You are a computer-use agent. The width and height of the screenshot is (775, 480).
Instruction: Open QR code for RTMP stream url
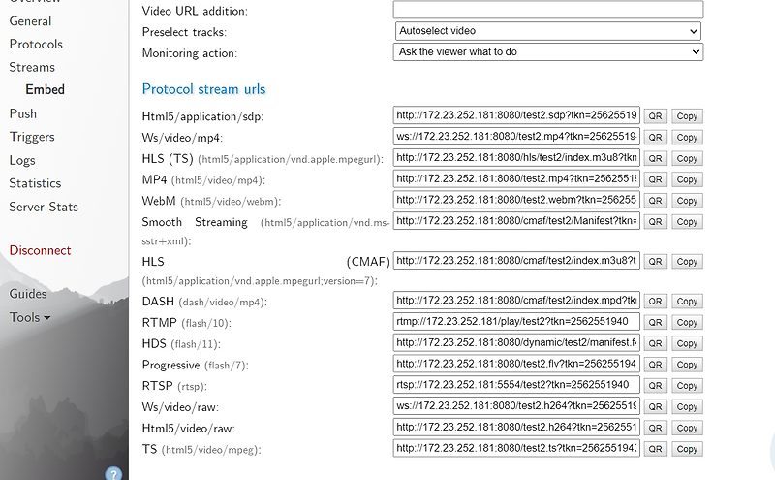coord(656,322)
